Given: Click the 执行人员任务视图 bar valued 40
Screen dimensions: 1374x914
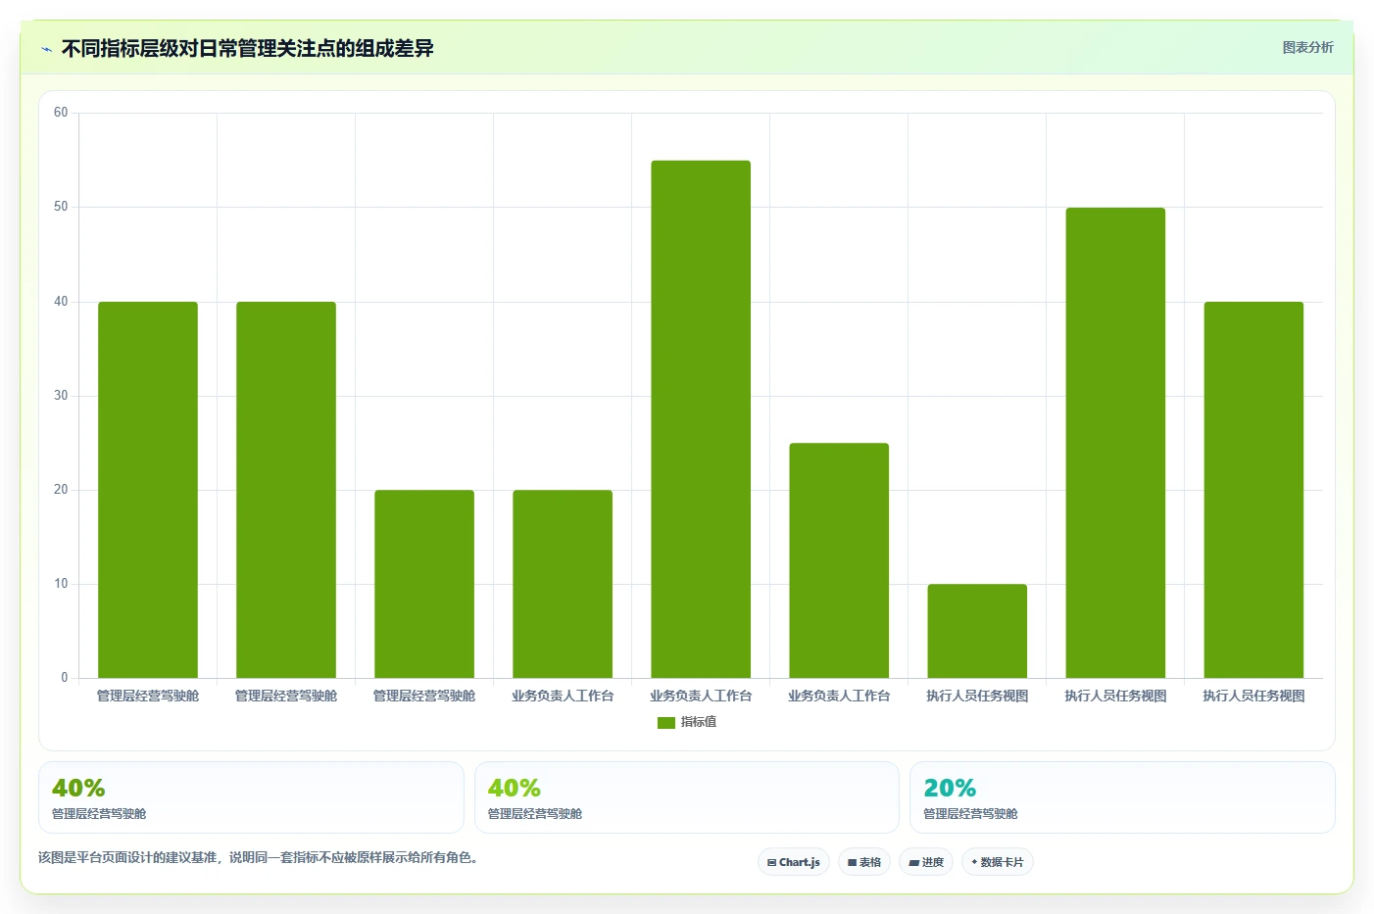Looking at the screenshot, I should (1253, 490).
